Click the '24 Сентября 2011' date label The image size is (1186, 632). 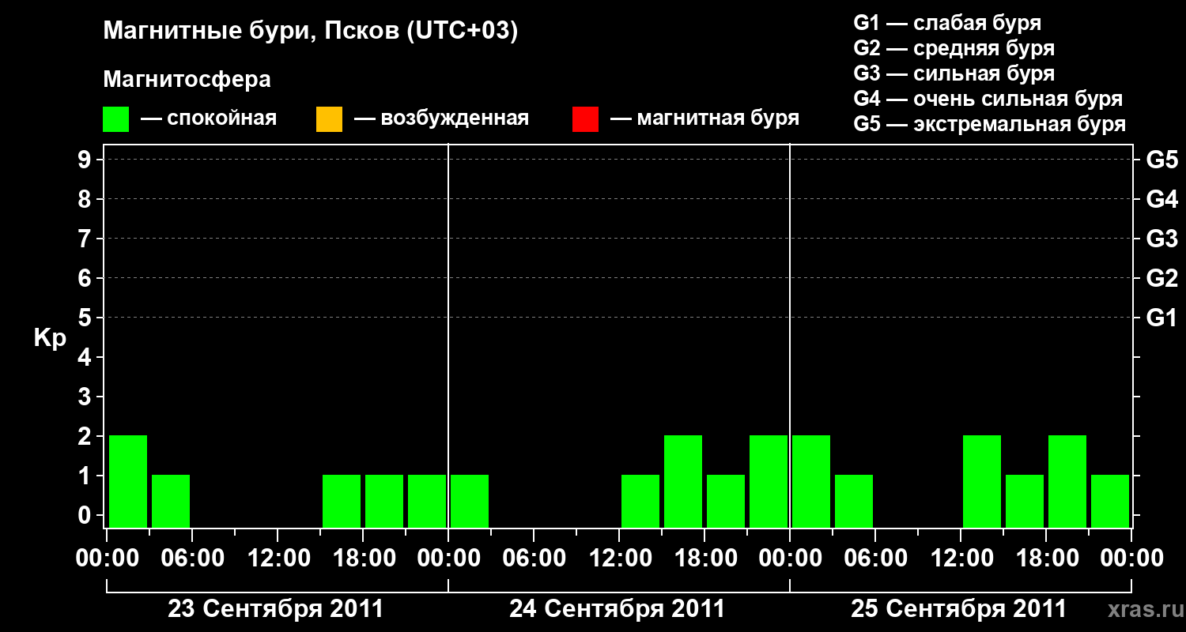click(x=618, y=609)
